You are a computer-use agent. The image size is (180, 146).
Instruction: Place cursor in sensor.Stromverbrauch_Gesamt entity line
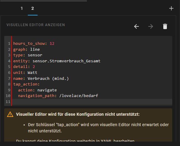57,61
